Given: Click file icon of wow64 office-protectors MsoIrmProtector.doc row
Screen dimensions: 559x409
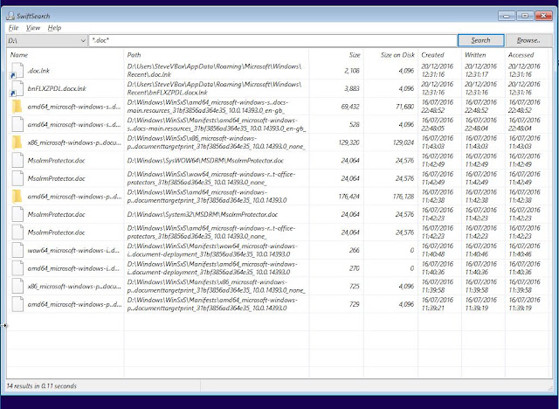Looking at the screenshot, I should pos(17,178).
